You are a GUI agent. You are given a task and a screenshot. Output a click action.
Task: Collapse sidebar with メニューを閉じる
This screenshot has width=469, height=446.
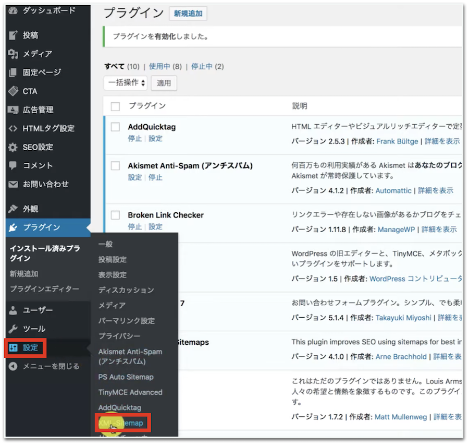pyautogui.click(x=44, y=366)
